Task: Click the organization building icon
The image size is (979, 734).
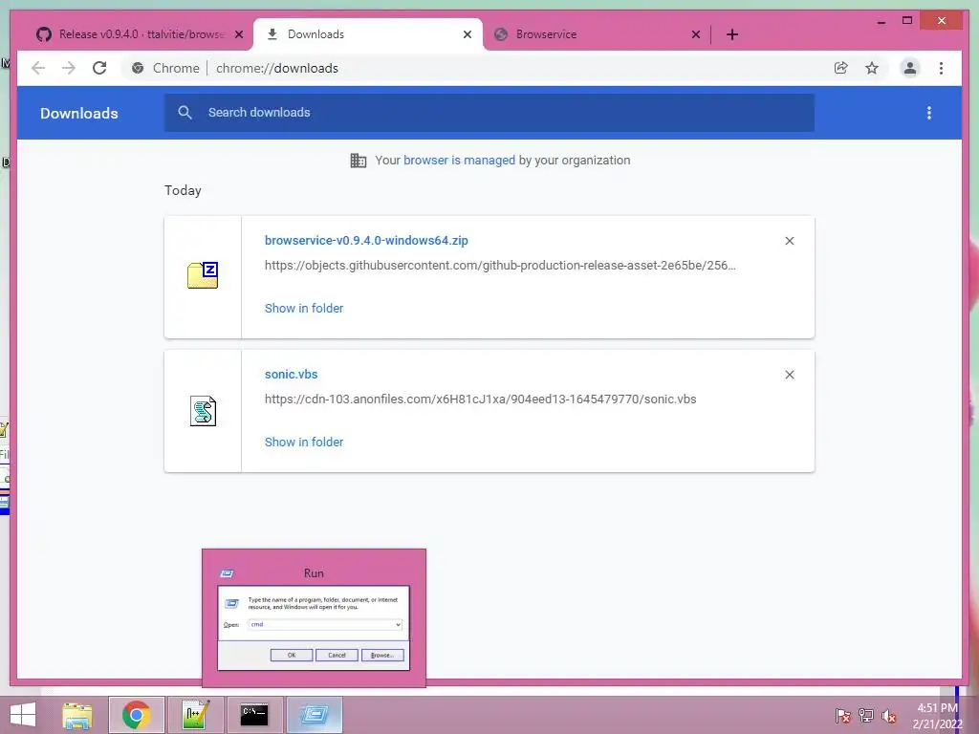Action: [x=359, y=161]
